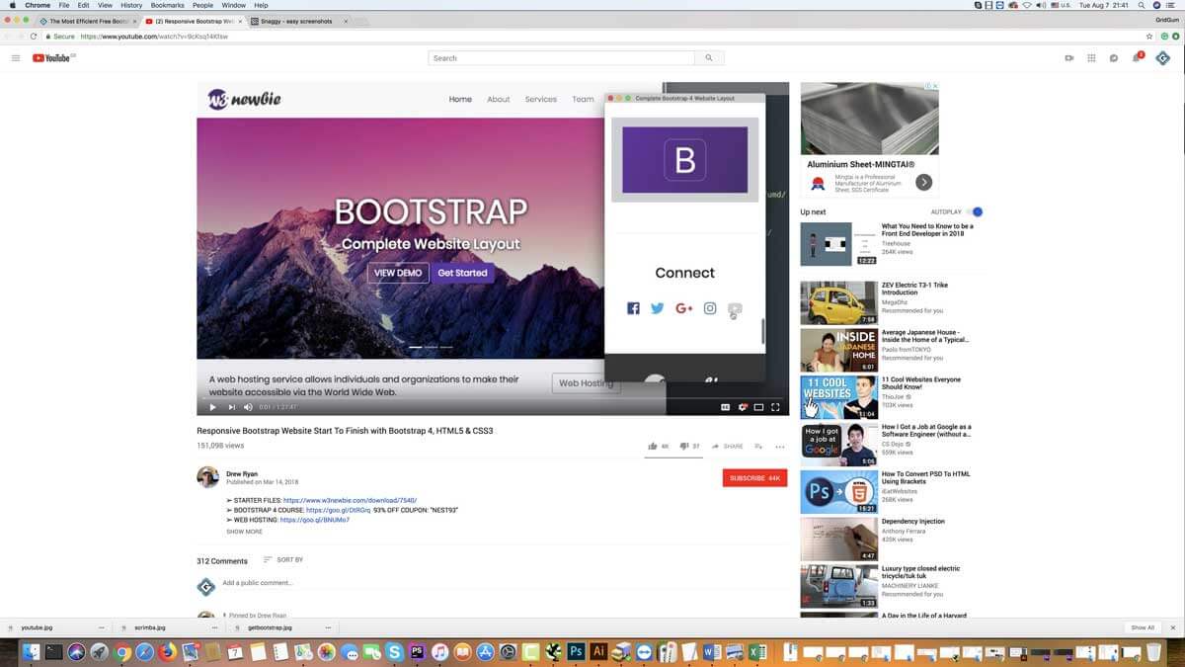Screen dimensions: 1185x667
Task: Mute the video volume
Action: point(248,407)
